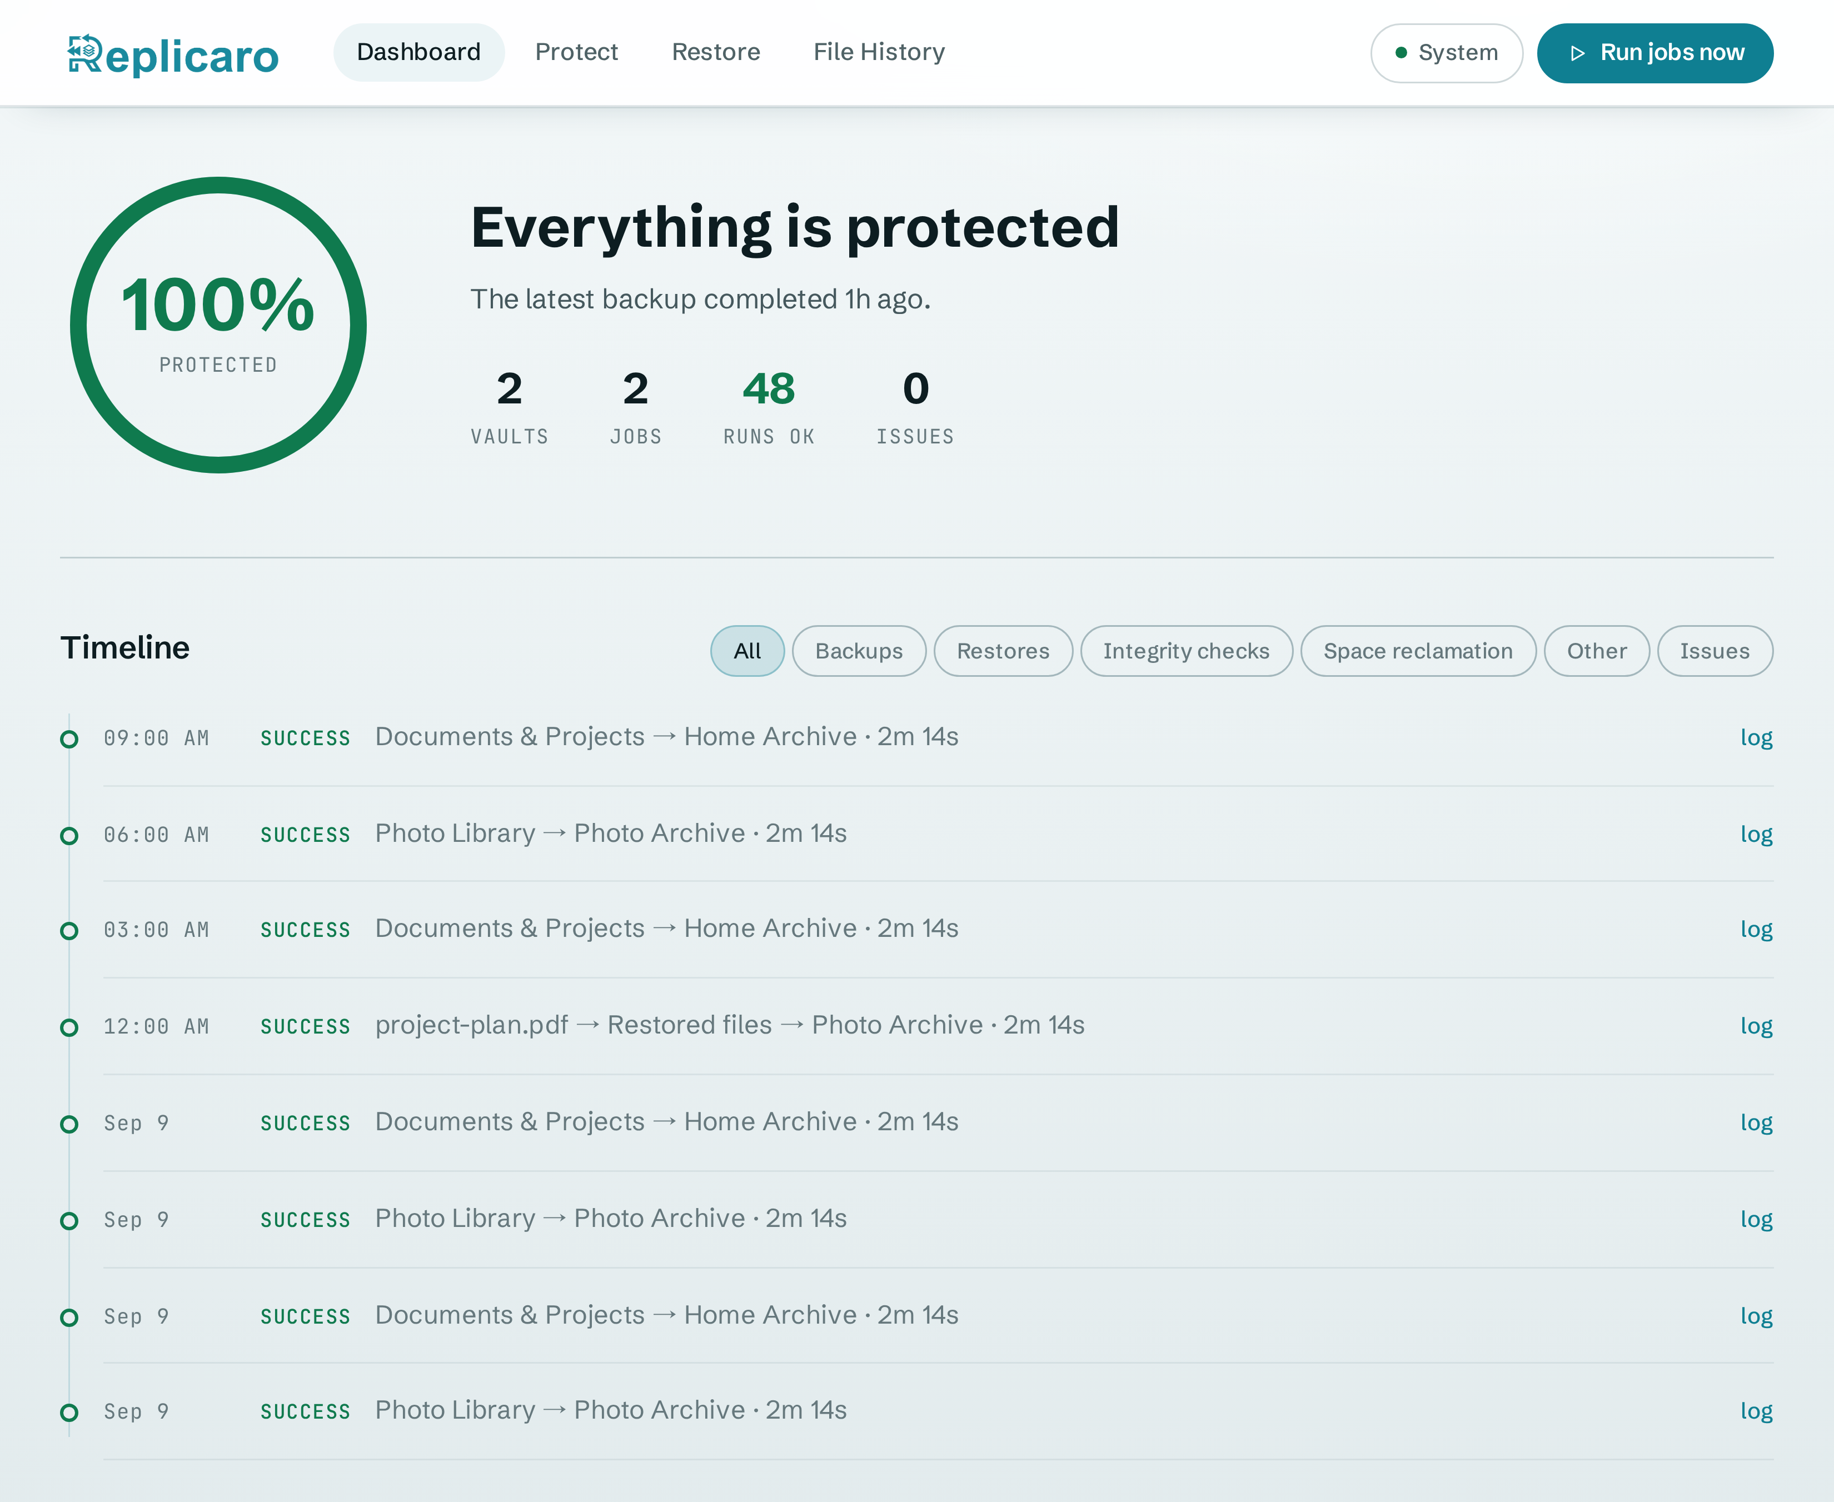Filter timeline by Backups
Viewport: 1834px width, 1502px height.
pos(858,651)
